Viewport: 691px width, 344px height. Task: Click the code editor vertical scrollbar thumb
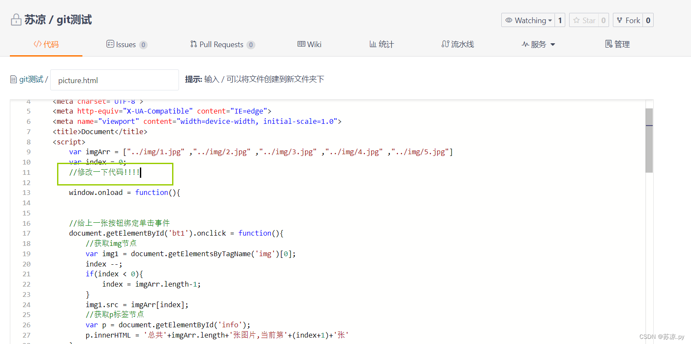(x=649, y=140)
